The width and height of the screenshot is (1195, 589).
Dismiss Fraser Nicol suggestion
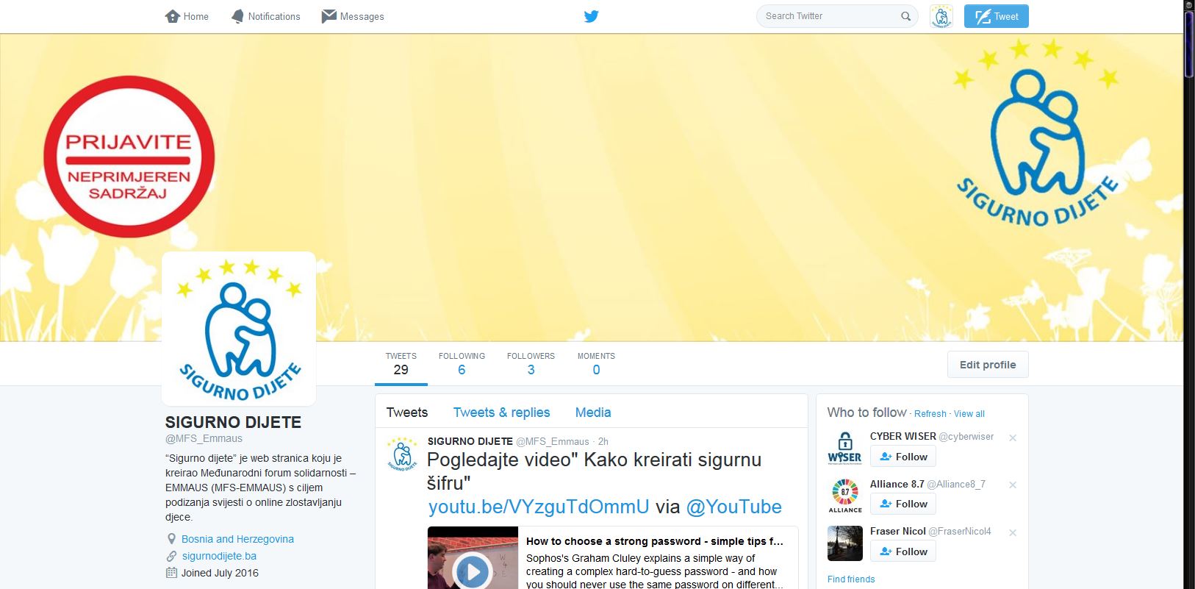point(1012,533)
